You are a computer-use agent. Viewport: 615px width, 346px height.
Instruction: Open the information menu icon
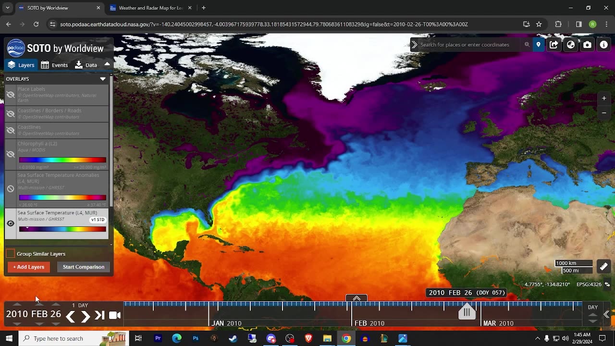click(x=604, y=45)
